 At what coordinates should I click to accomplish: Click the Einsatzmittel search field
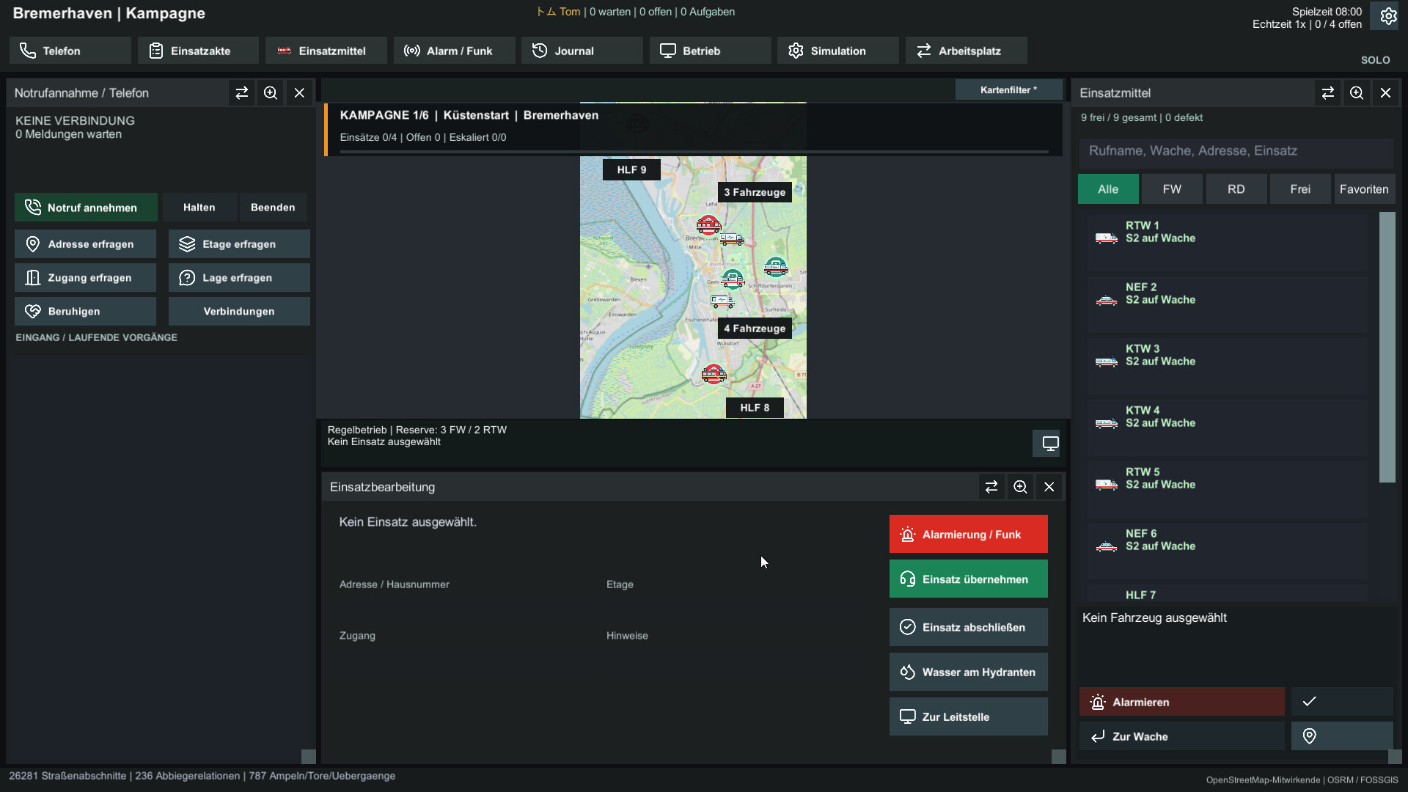point(1236,151)
